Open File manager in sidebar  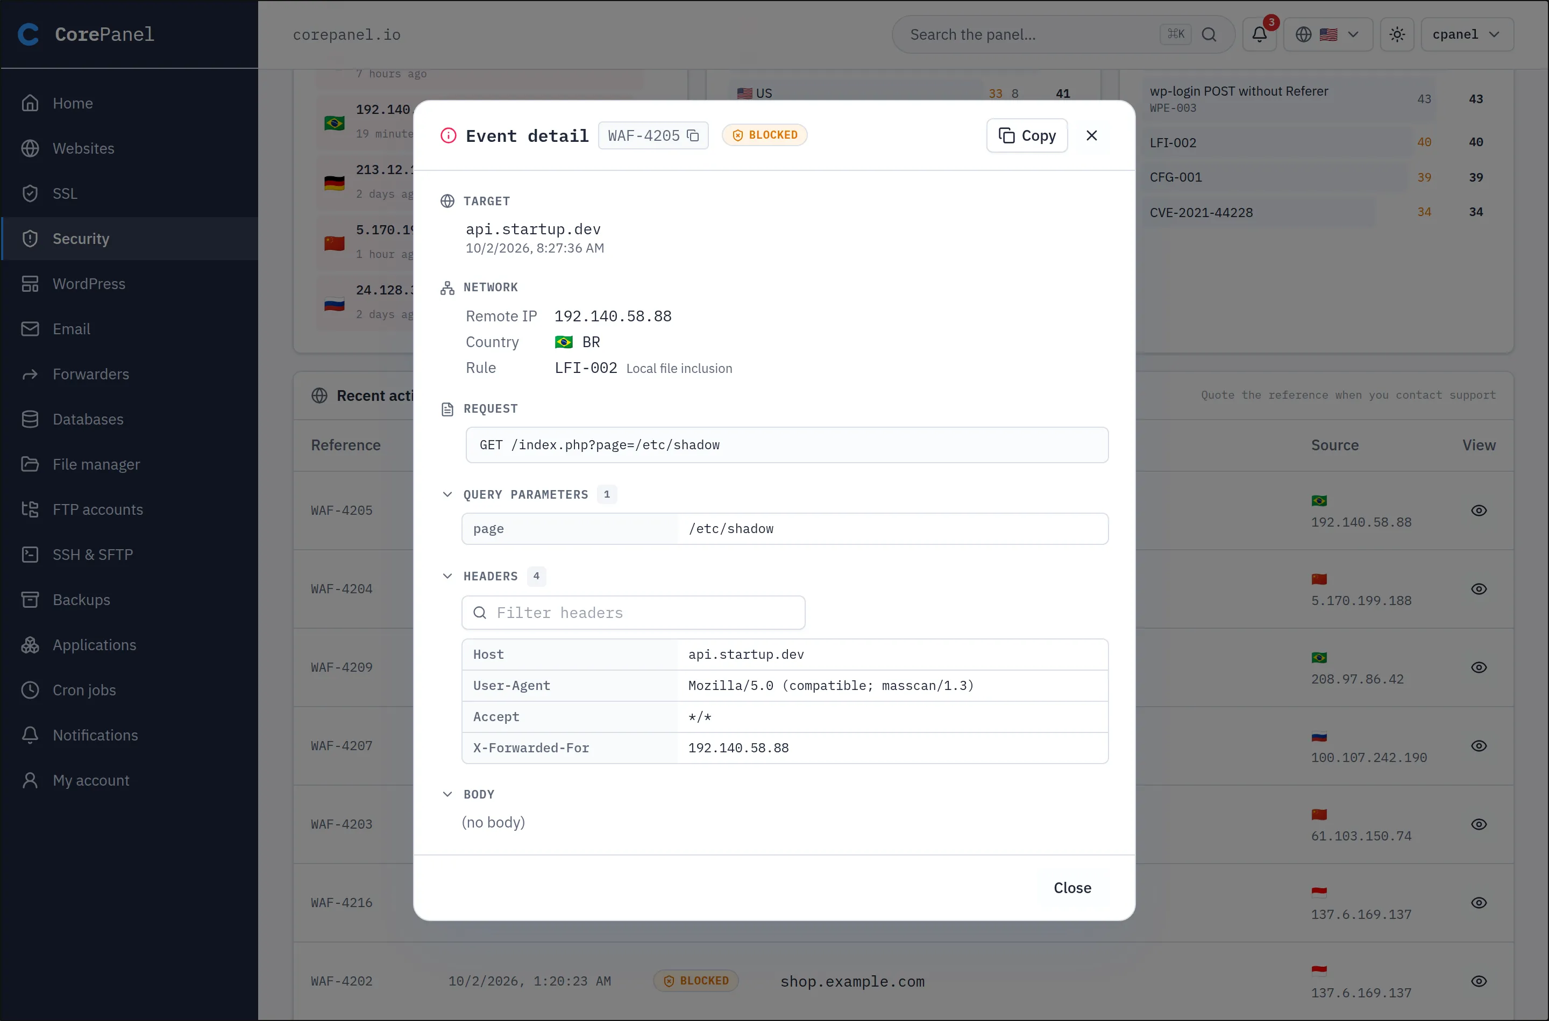click(x=129, y=464)
